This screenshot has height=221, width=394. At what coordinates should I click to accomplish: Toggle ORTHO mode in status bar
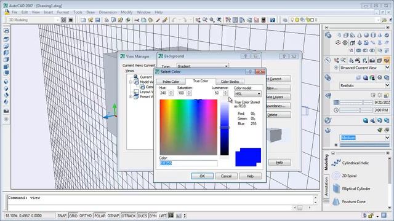(86, 215)
